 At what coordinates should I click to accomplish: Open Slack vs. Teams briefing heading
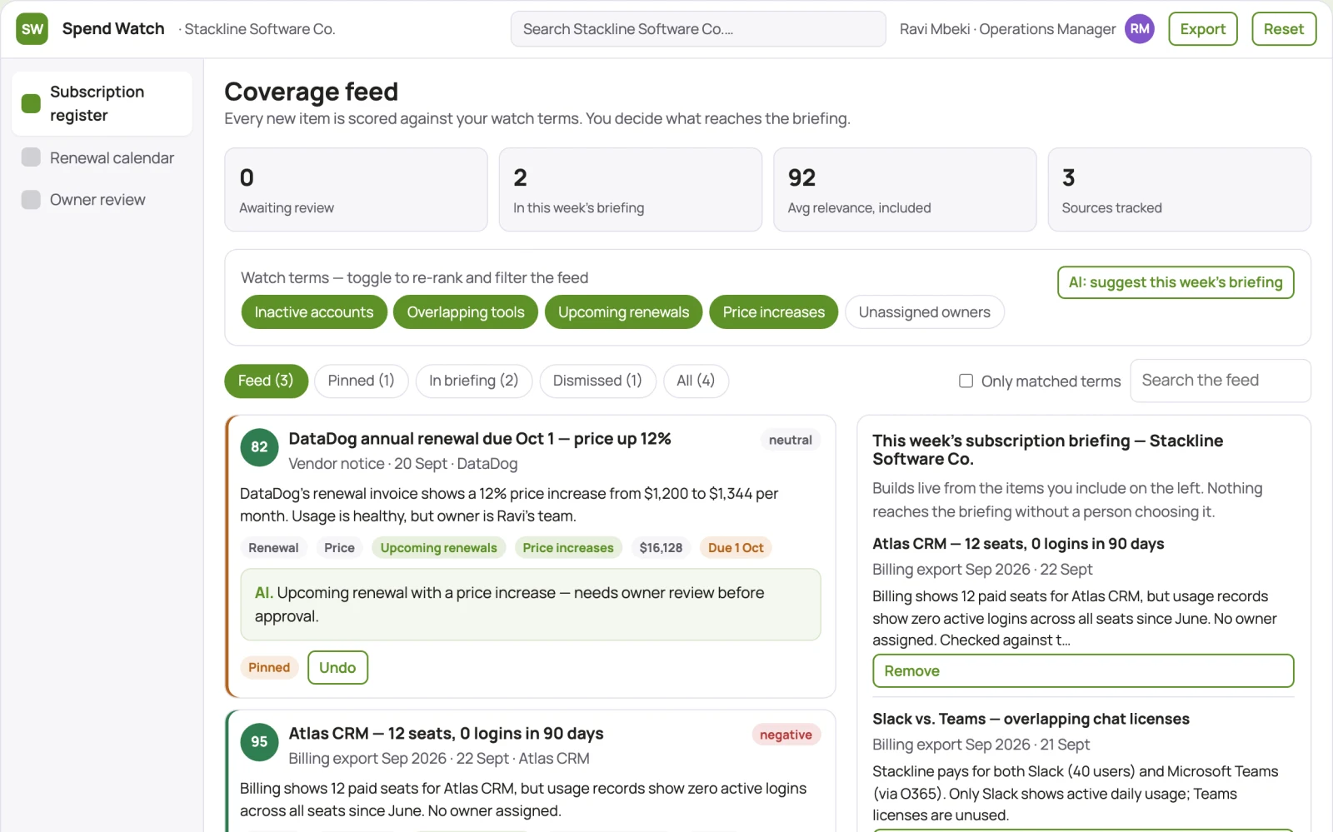1031,719
